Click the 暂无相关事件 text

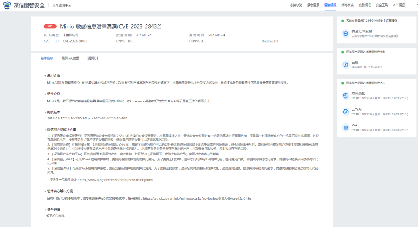[x=55, y=216]
